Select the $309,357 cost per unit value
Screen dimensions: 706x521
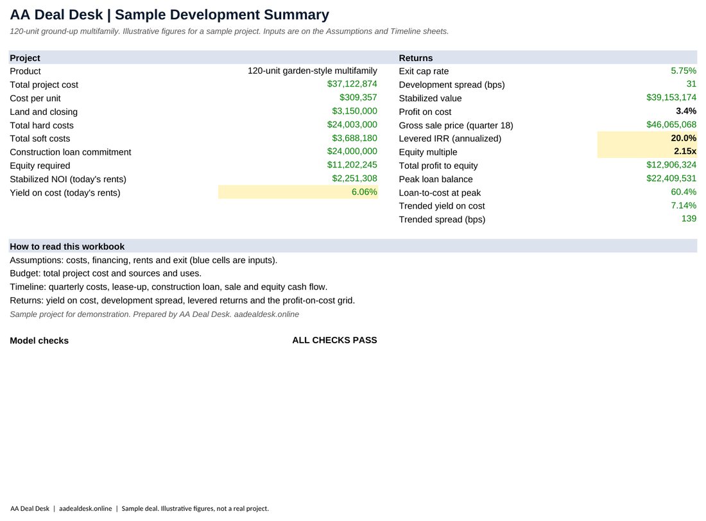tap(358, 98)
